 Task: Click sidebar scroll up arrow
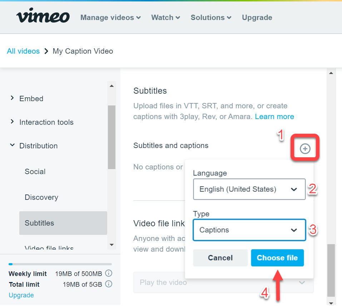111,86
